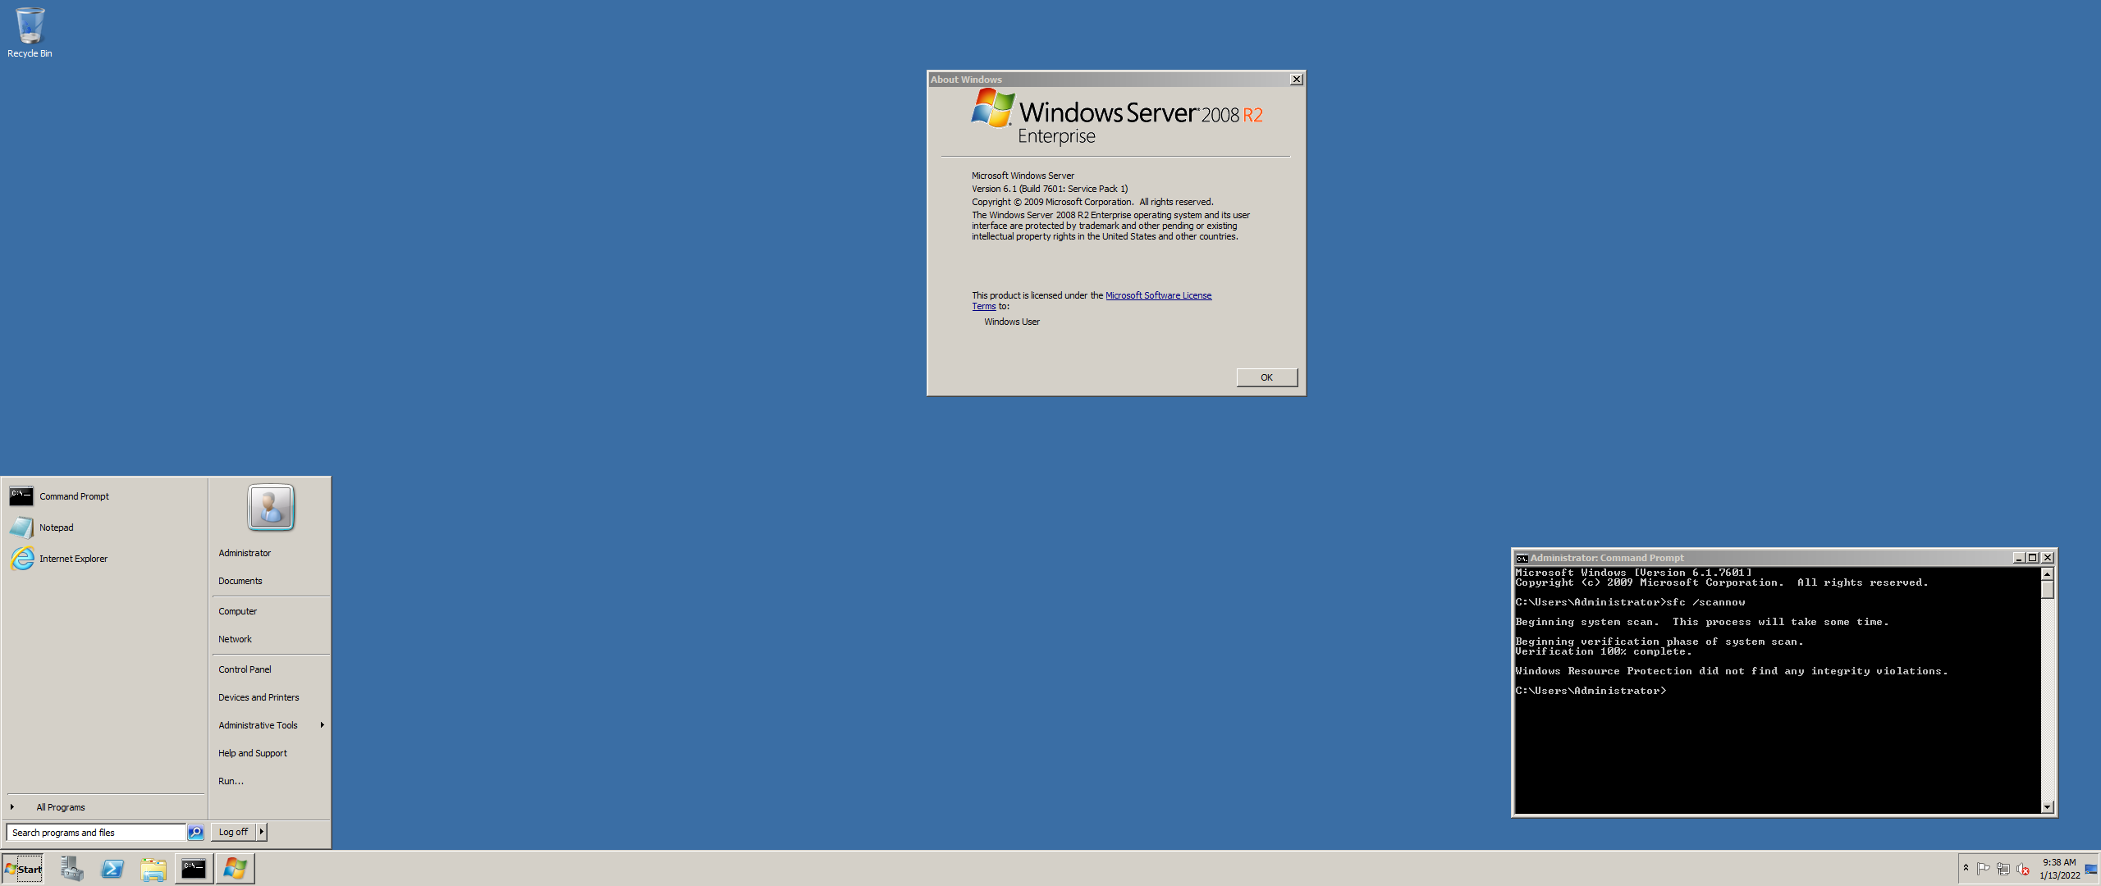Click the Notepad icon in the Start menu
Viewport: 2101px width, 886px height.
point(21,527)
